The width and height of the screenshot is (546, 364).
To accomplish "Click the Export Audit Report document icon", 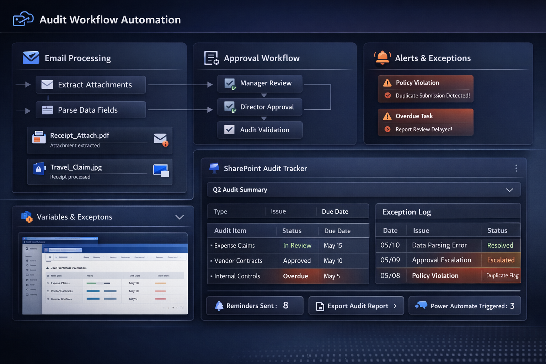I will 320,306.
